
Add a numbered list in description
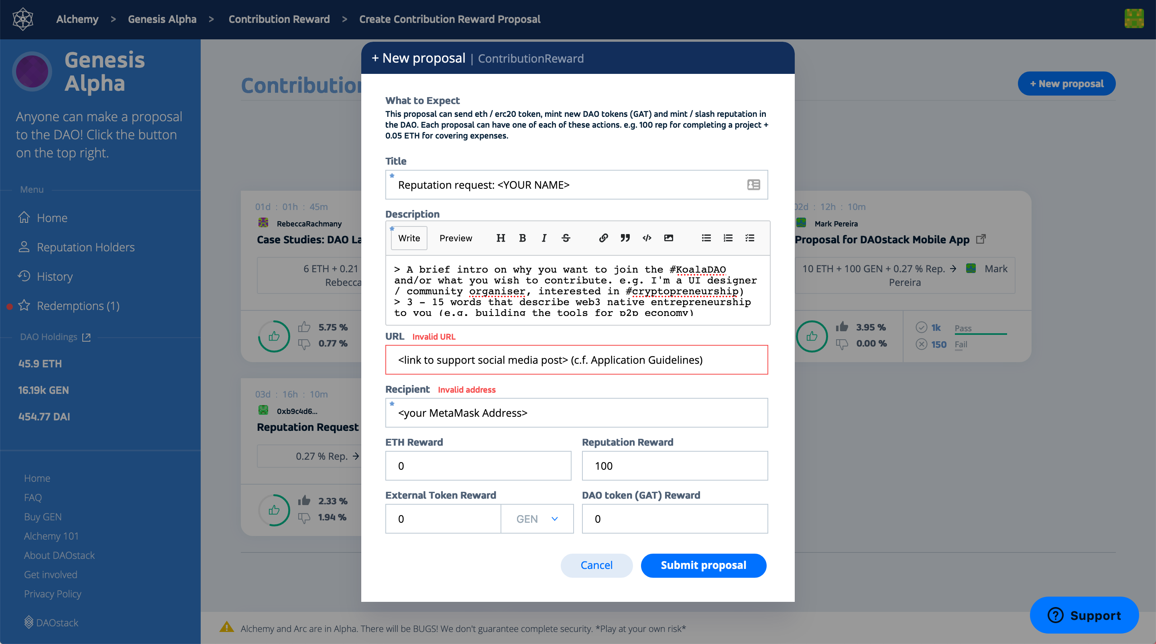pos(728,238)
